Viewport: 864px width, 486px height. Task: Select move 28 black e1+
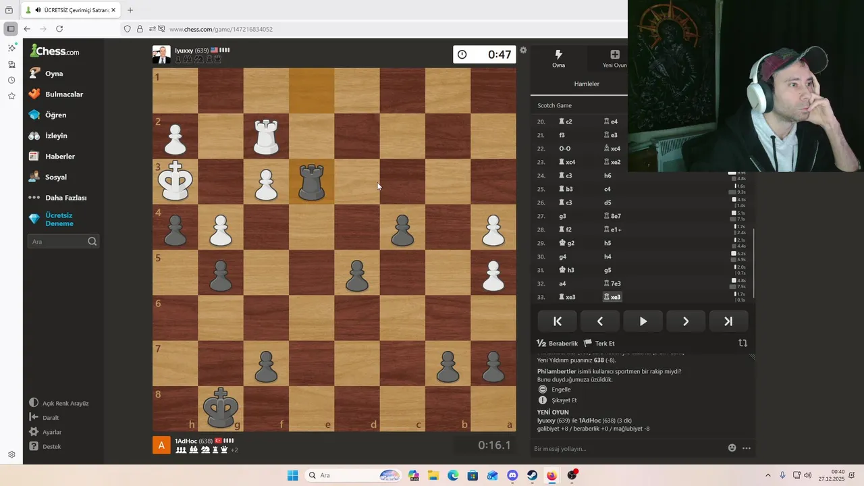pyautogui.click(x=612, y=230)
